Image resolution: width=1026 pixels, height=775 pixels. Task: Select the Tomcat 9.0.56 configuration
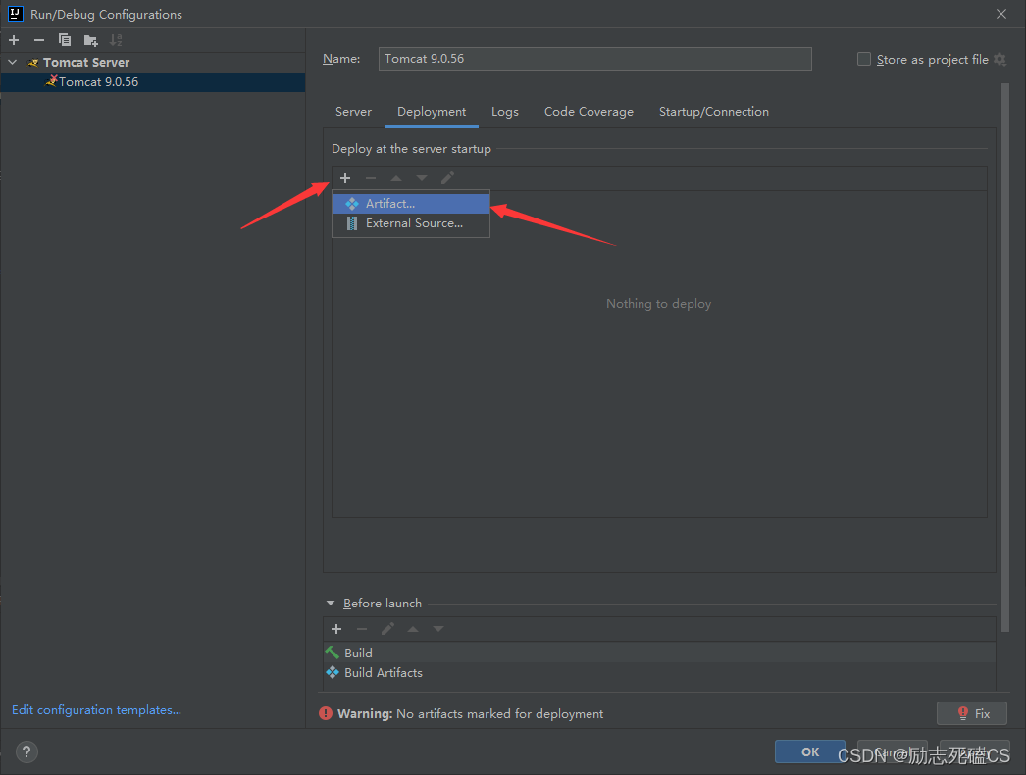152,81
